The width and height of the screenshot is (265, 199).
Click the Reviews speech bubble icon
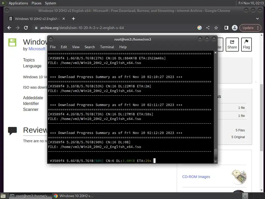[12, 131]
